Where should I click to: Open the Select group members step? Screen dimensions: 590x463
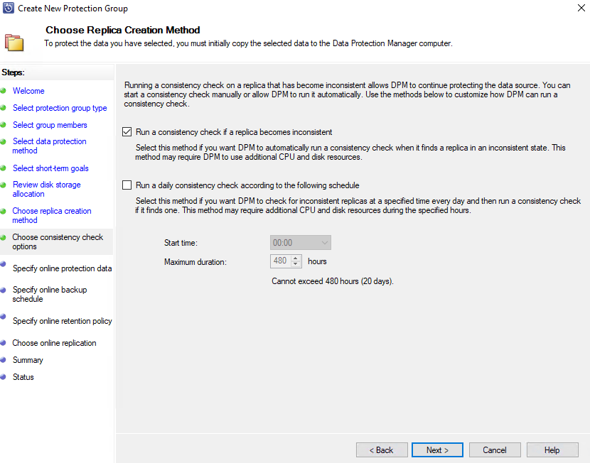50,125
